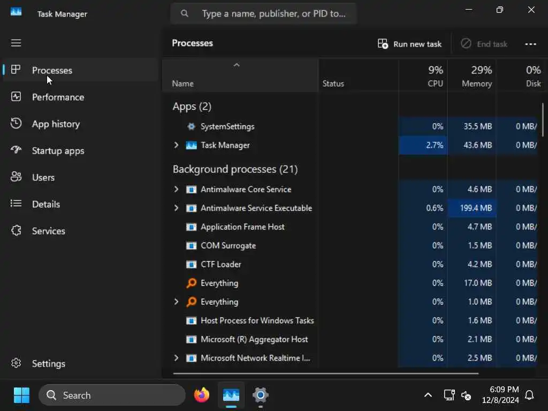Expand Antimalware Core Service row
Screen dimensions: 548x411
click(x=176, y=189)
